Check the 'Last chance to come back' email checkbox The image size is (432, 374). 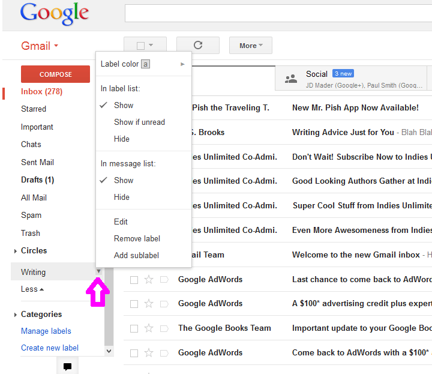[134, 280]
